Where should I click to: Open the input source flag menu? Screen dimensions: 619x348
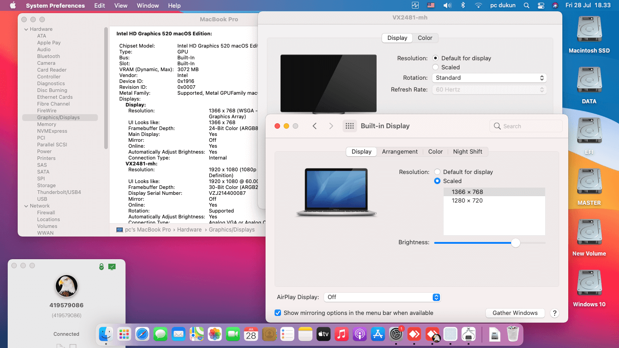(431, 5)
